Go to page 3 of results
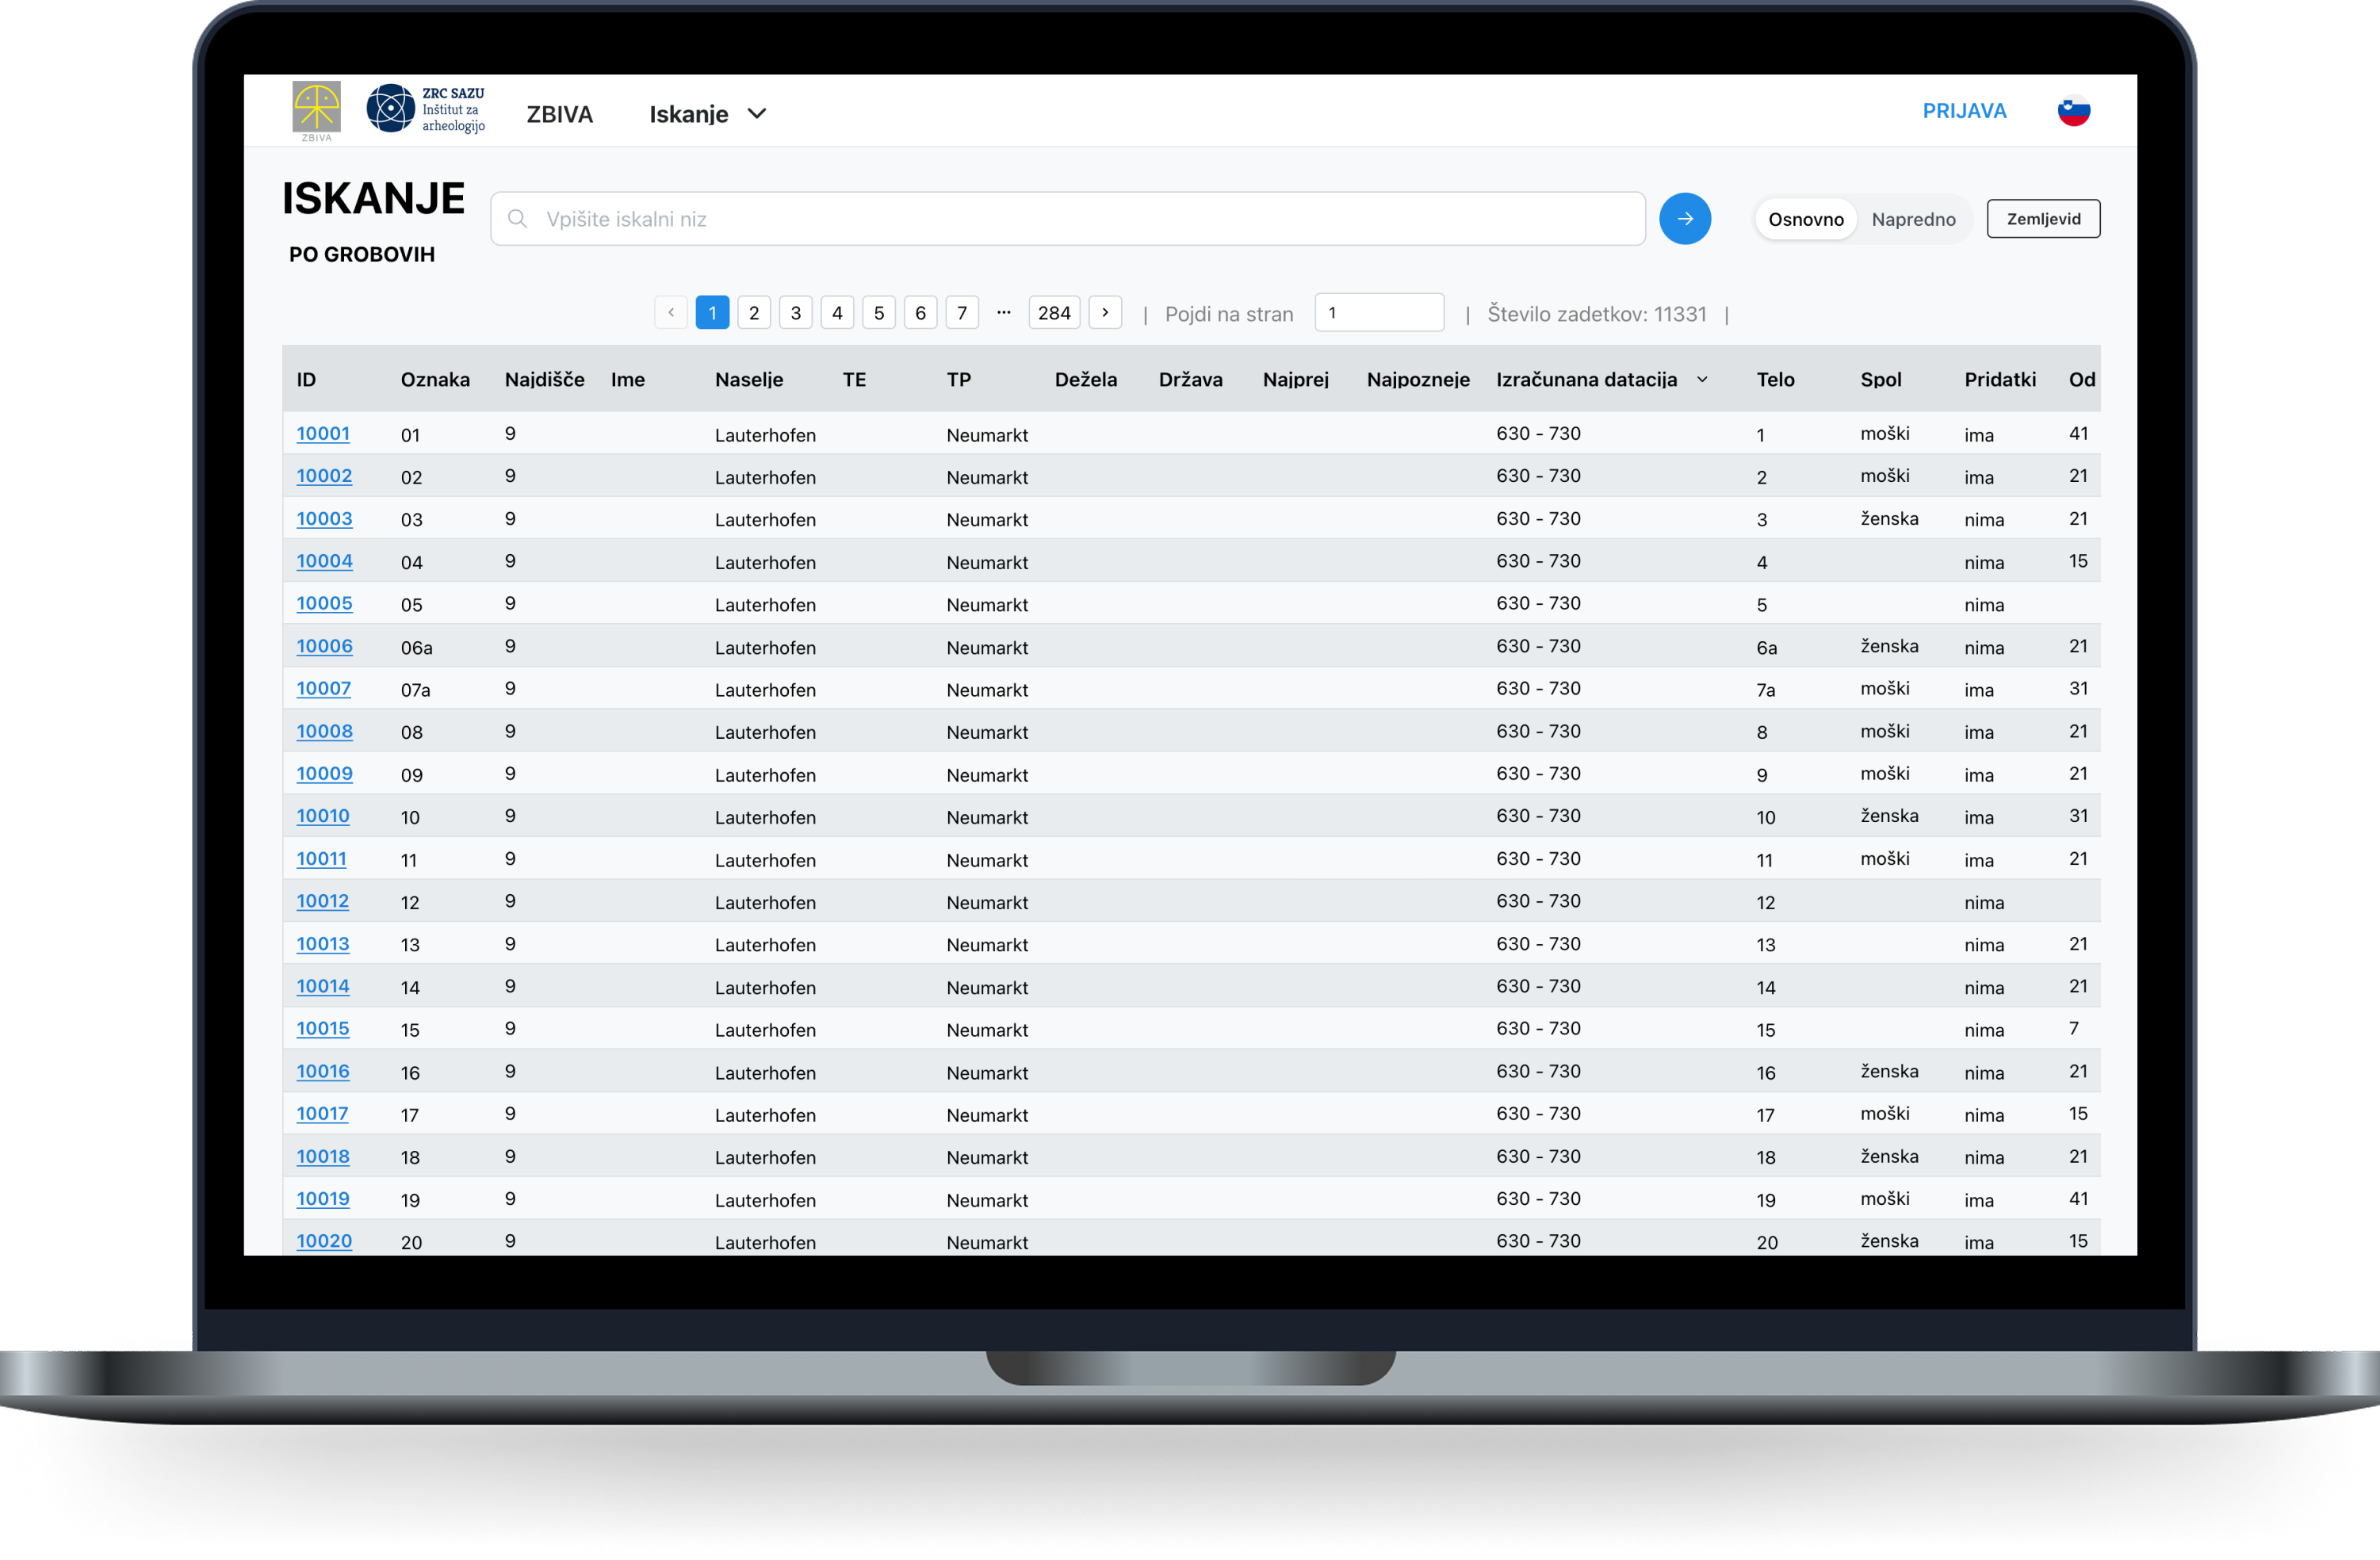The height and width of the screenshot is (1560, 2380). coord(795,313)
